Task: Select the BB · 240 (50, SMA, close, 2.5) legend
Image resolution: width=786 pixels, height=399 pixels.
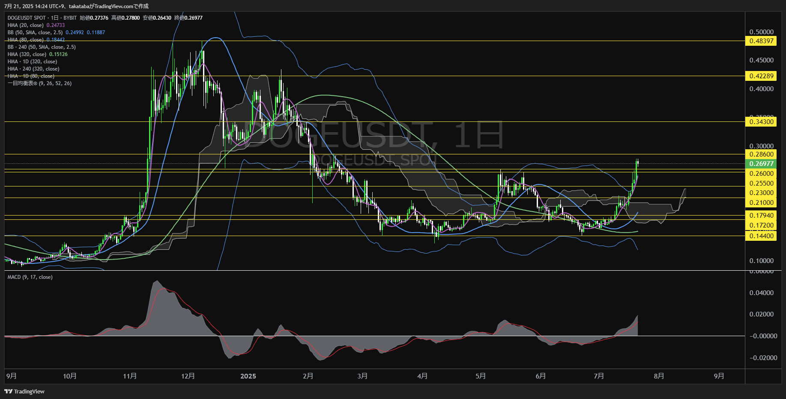Action: 42,47
